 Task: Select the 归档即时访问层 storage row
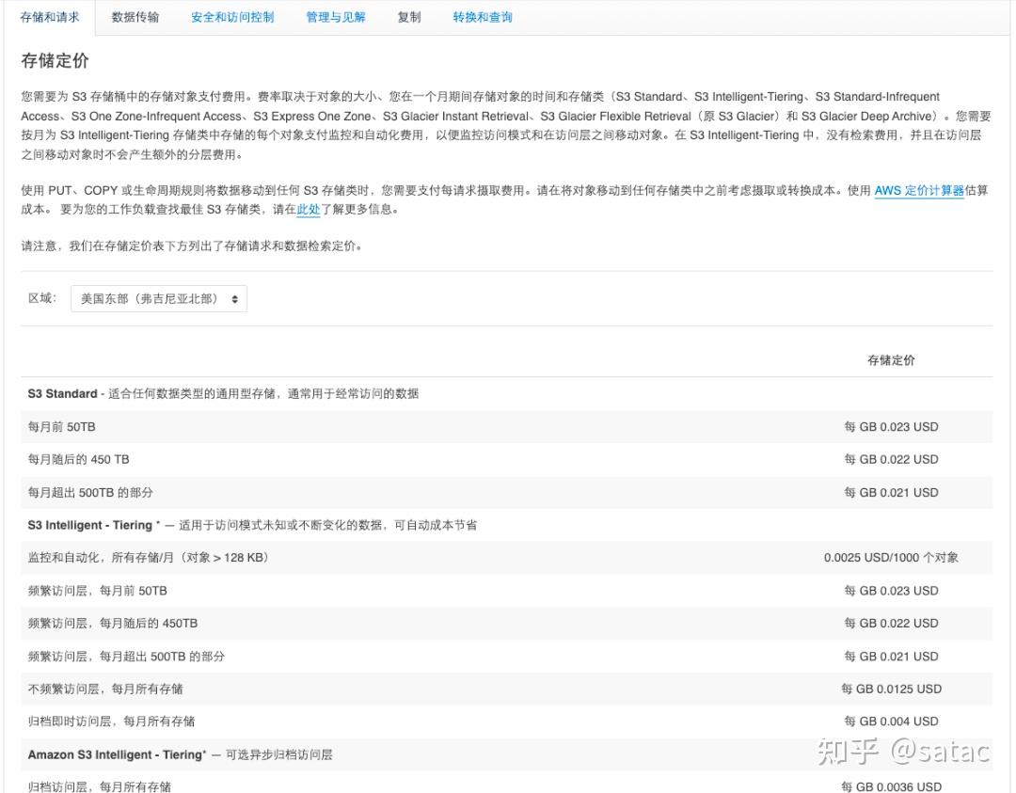click(x=508, y=721)
